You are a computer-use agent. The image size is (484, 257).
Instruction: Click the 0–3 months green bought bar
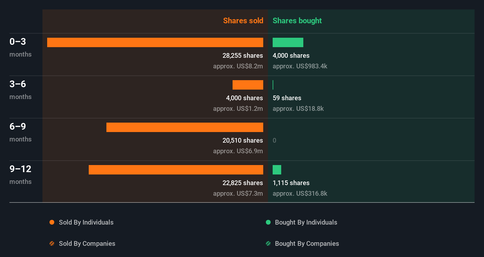(x=288, y=42)
